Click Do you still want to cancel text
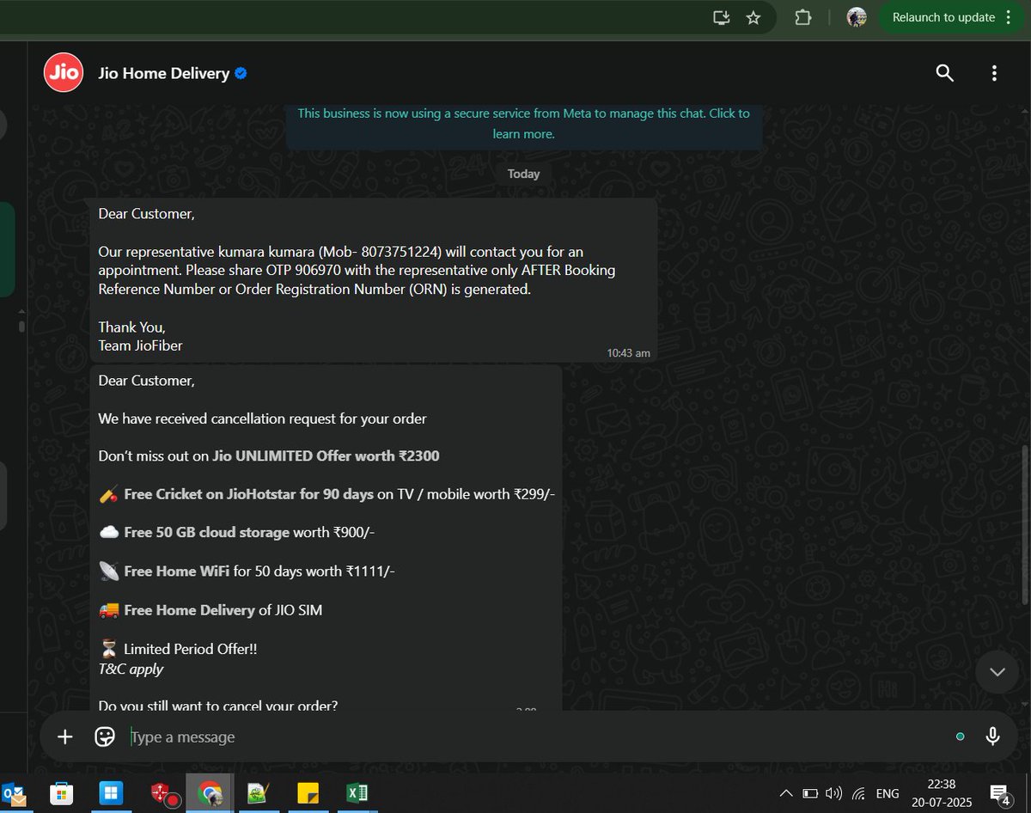 coord(218,706)
